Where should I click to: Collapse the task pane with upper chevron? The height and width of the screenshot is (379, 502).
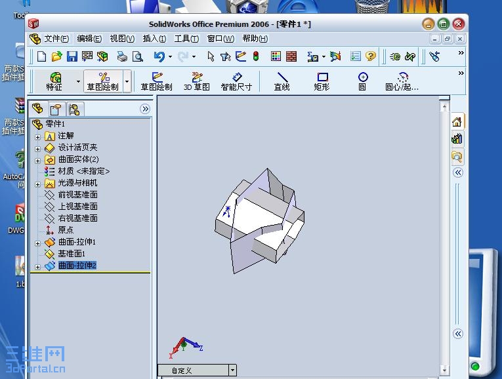(458, 172)
